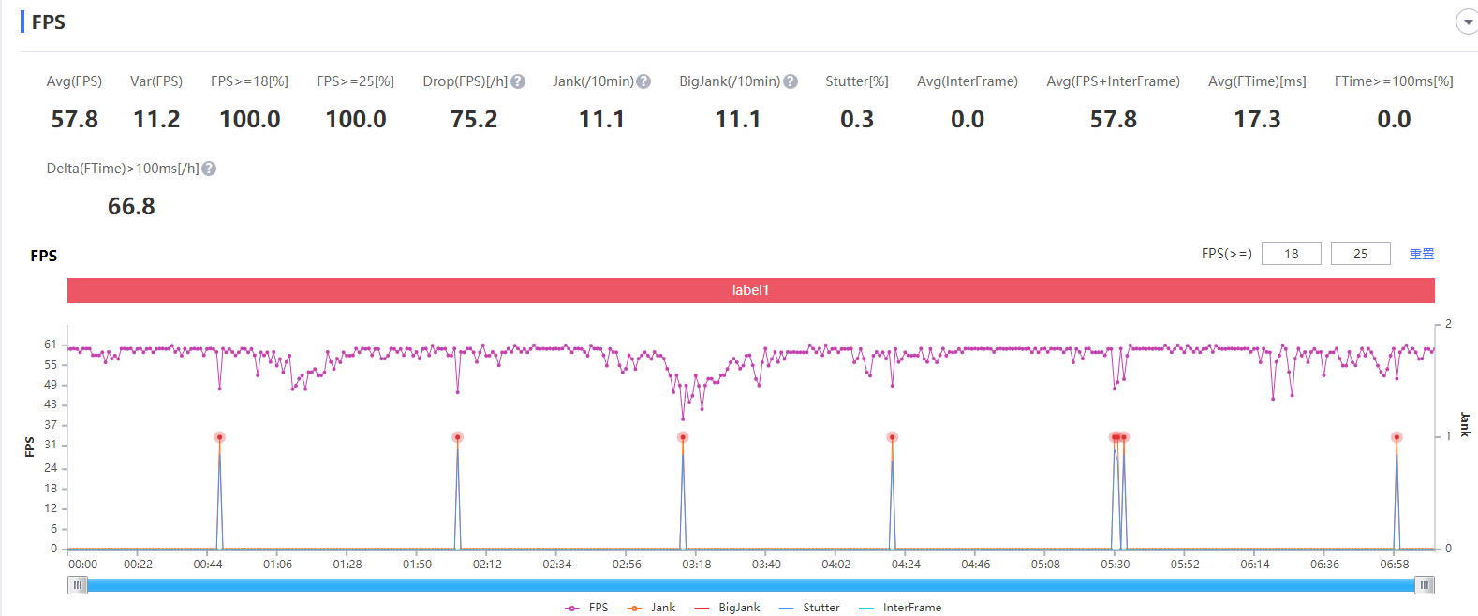Grab the left handle of time range slider

click(78, 585)
